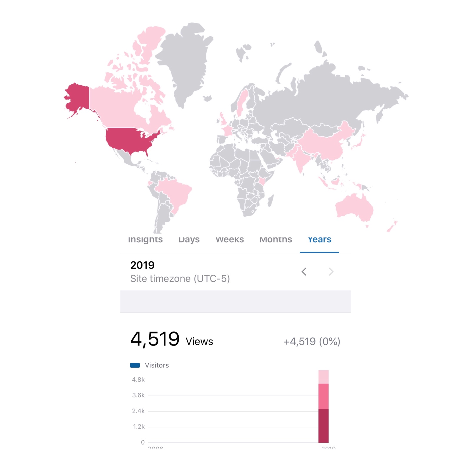This screenshot has width=471, height=471.
Task: Go to previous year with left chevron
Action: click(x=304, y=271)
